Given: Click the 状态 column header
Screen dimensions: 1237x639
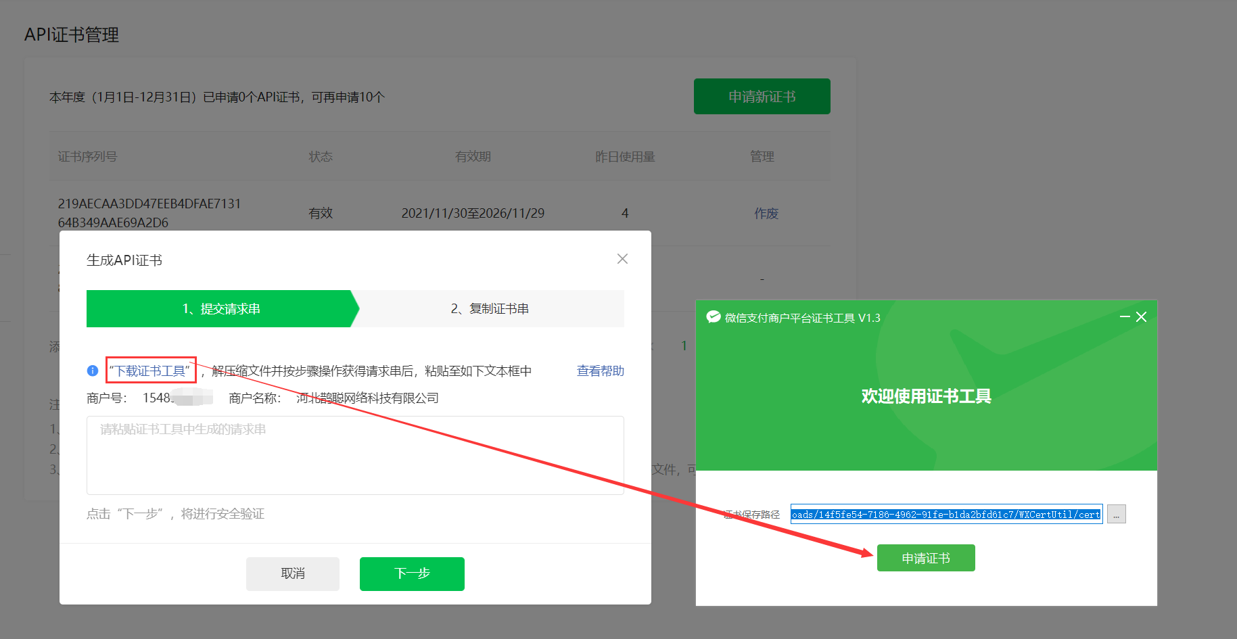Looking at the screenshot, I should click(x=321, y=157).
